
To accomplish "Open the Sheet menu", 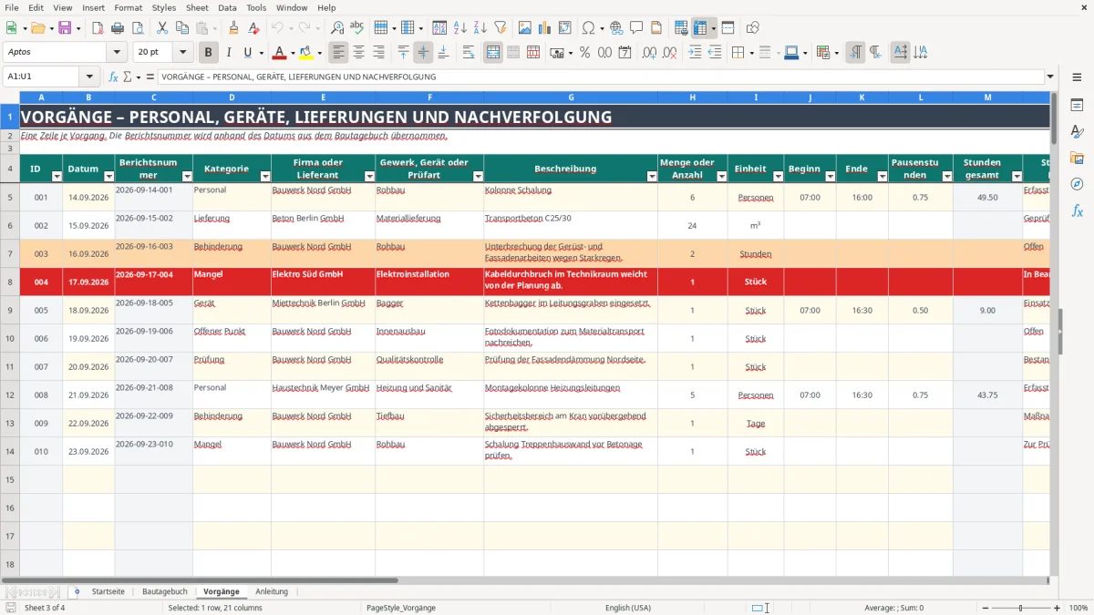I will coord(197,7).
